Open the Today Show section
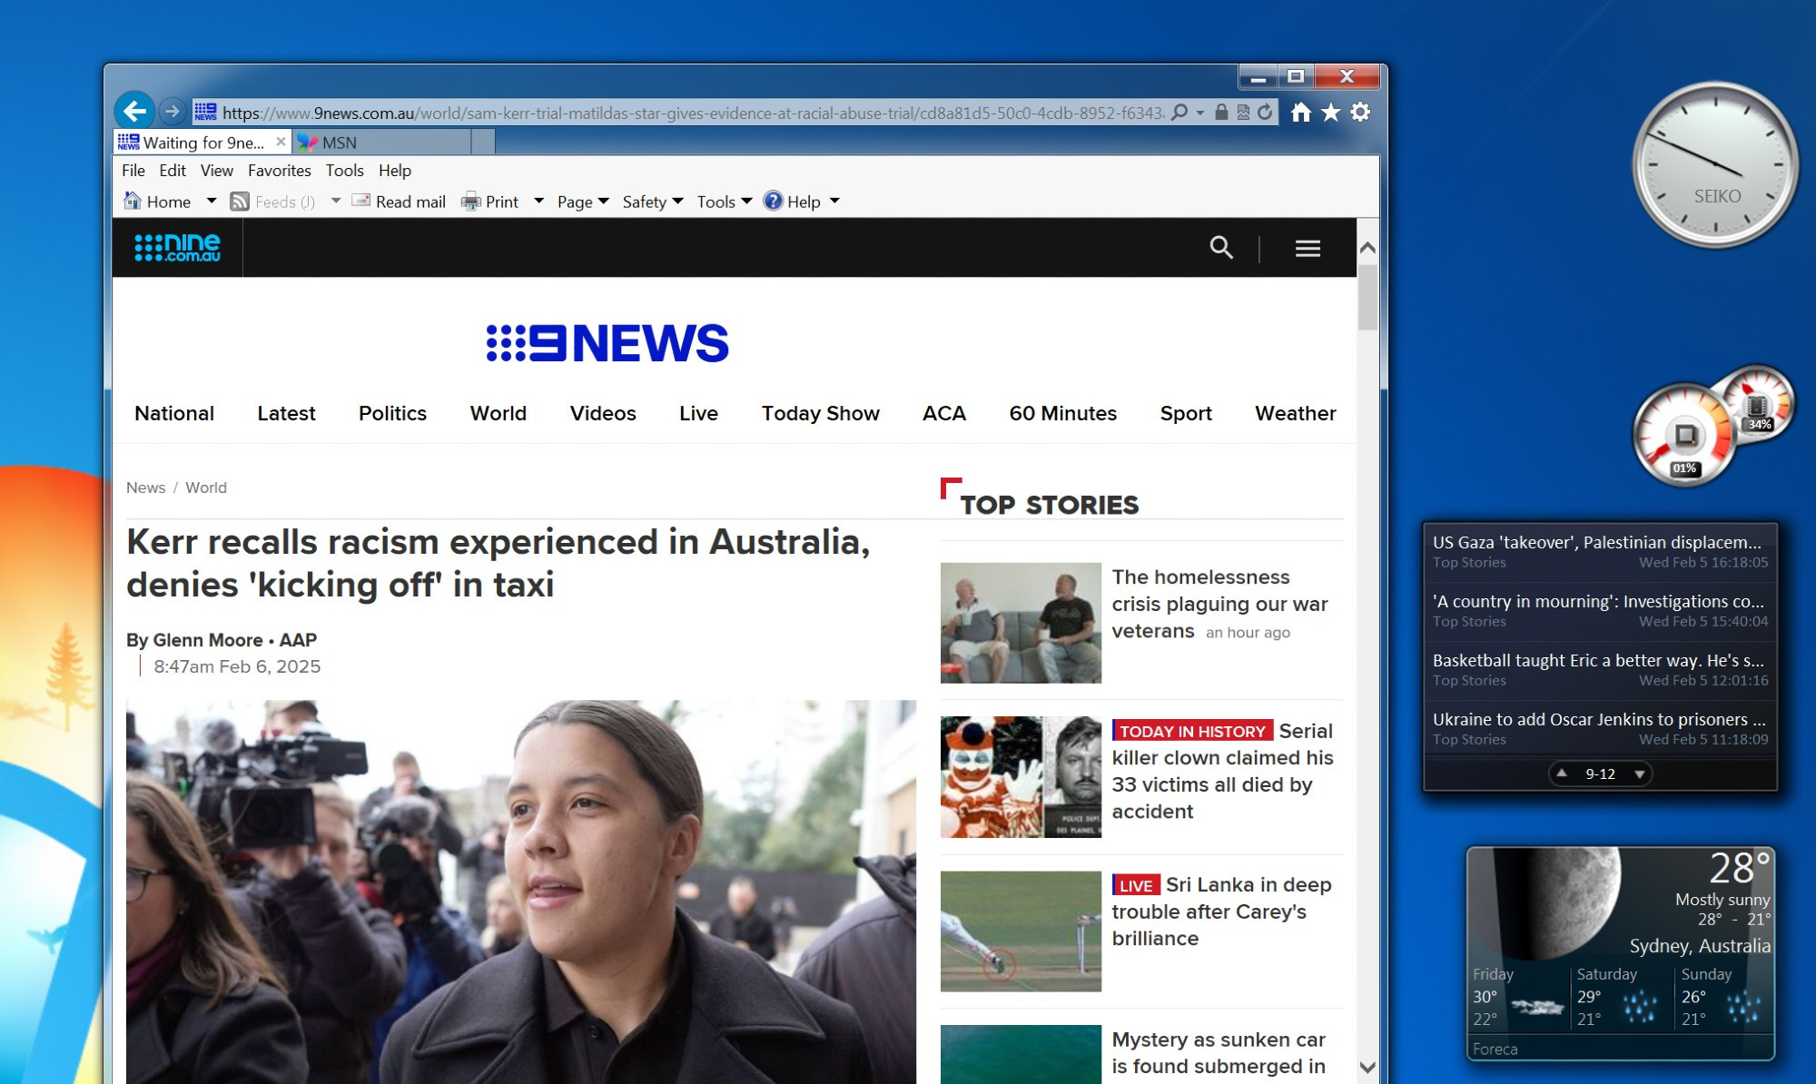Screen dimensions: 1816x1084 tap(821, 413)
